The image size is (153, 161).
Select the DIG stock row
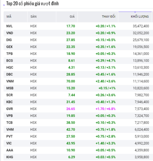coord(78,40)
